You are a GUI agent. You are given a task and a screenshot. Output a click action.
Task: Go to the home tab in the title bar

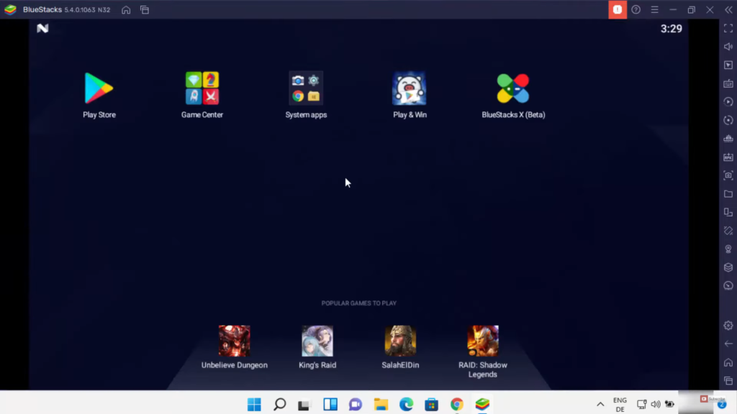pyautogui.click(x=126, y=9)
